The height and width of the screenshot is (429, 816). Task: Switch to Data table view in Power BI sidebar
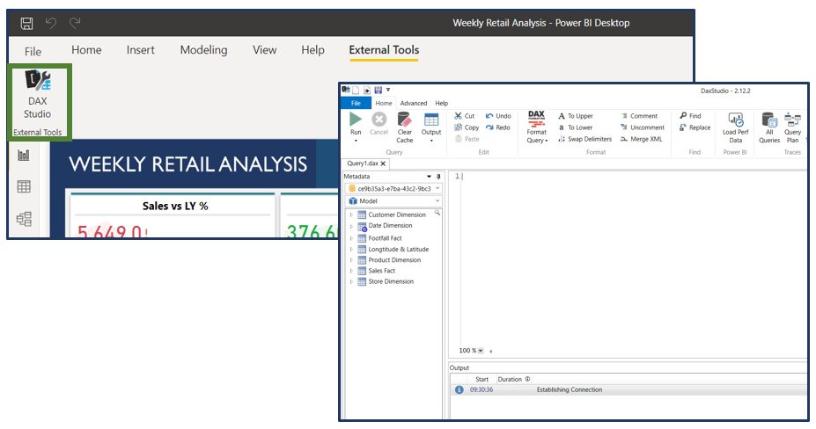tap(24, 186)
